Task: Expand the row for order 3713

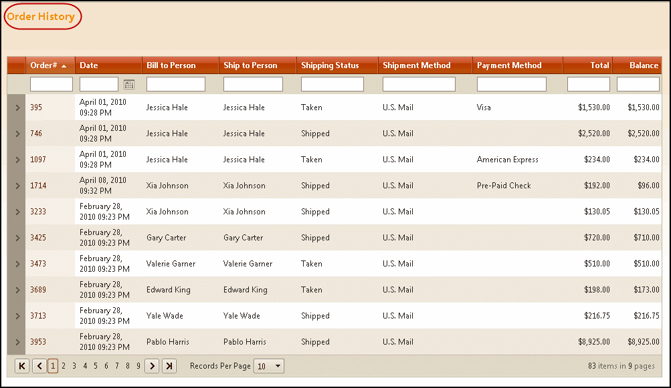Action: (x=17, y=317)
